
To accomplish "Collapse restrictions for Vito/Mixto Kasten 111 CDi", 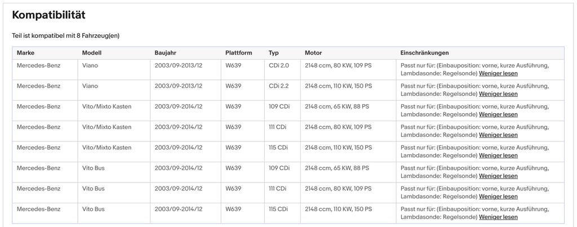I will (498, 135).
